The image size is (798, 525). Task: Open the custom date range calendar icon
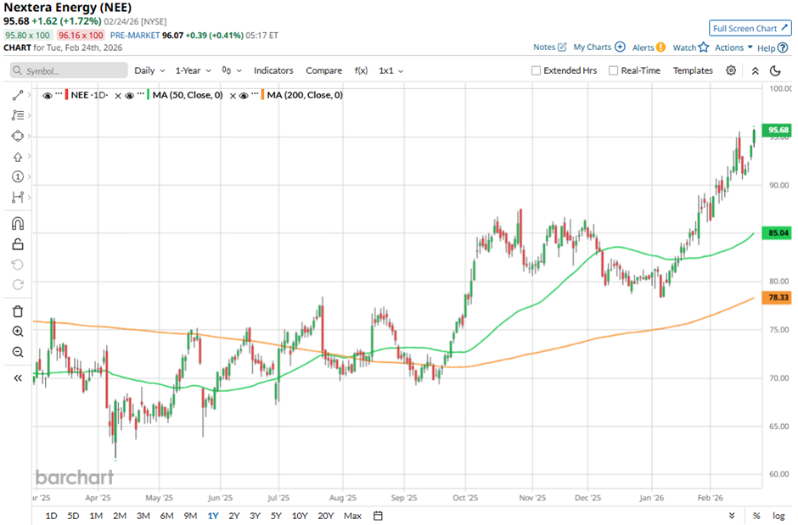(x=378, y=515)
